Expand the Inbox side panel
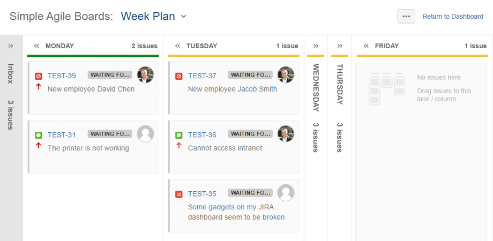Screen dimensions: 493x241 (x=11, y=46)
